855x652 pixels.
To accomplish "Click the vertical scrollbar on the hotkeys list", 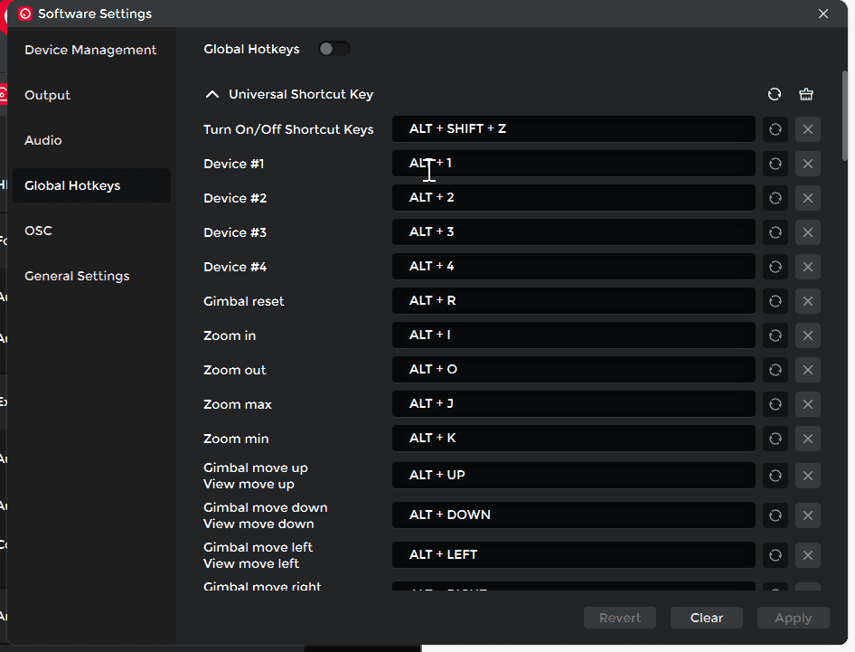I will [845, 118].
